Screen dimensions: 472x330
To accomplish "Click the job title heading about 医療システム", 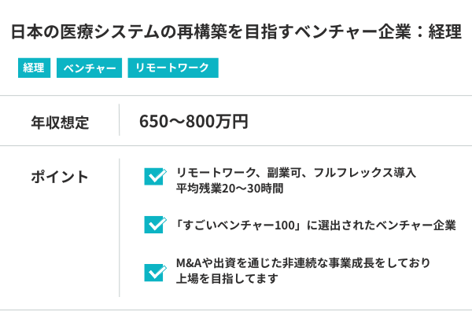I will tap(236, 33).
